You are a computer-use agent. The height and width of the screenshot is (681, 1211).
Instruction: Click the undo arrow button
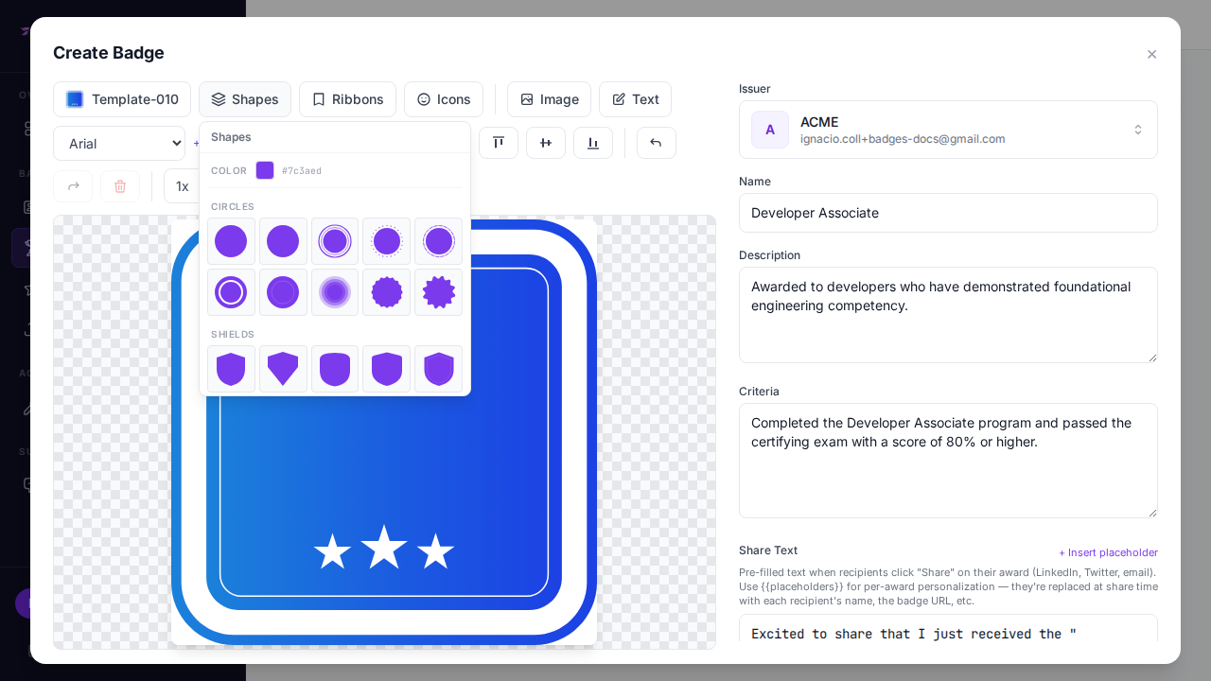(x=656, y=143)
